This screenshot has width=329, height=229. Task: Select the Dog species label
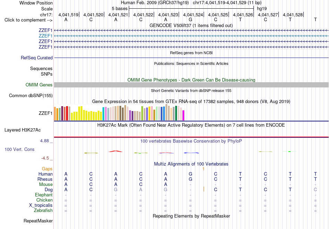tap(48, 190)
